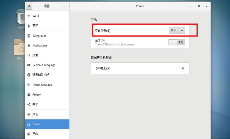Open the trash can icon on desktop
Screen dimensions: 230x139
21,17
